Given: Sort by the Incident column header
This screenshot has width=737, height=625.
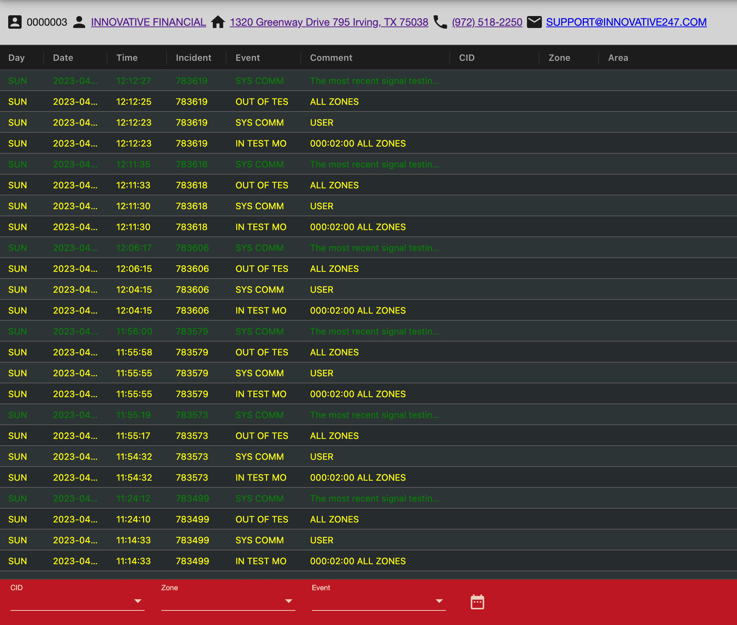Looking at the screenshot, I should tap(193, 58).
